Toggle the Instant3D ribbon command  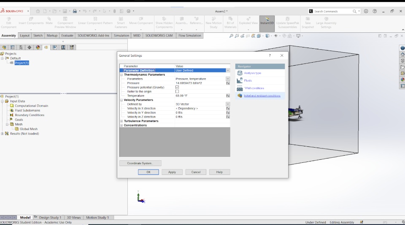[267, 23]
